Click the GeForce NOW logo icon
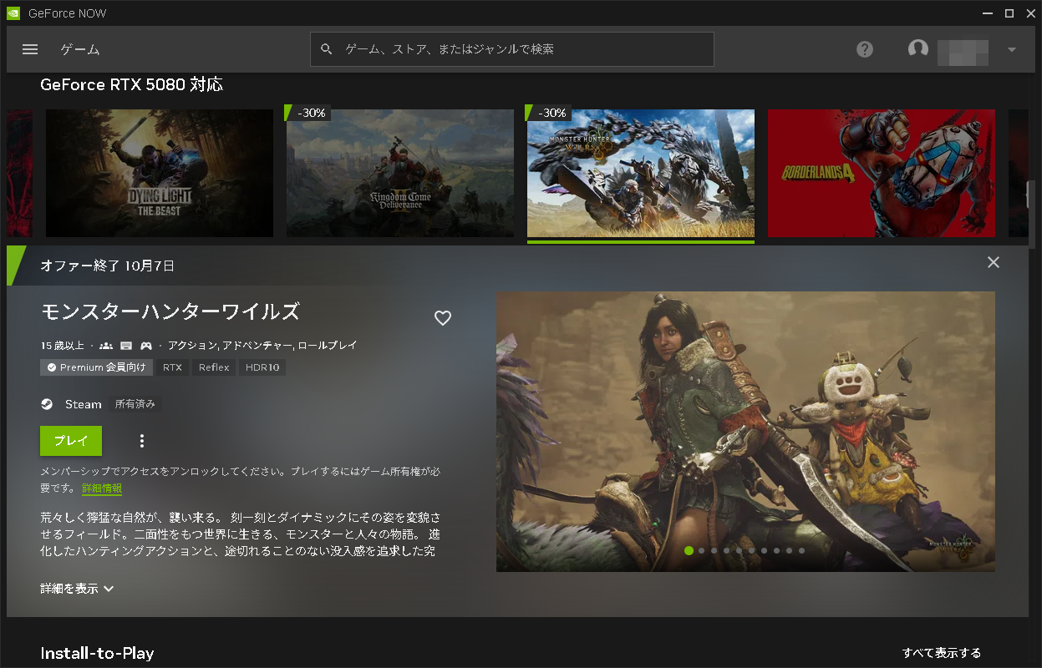The height and width of the screenshot is (668, 1042). pyautogui.click(x=12, y=13)
